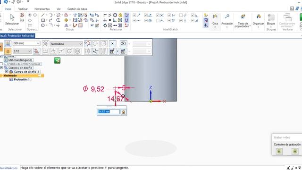Uncheck Cuerpos de diseño checkbox
The width and height of the screenshot is (302, 170).
pos(1,68)
